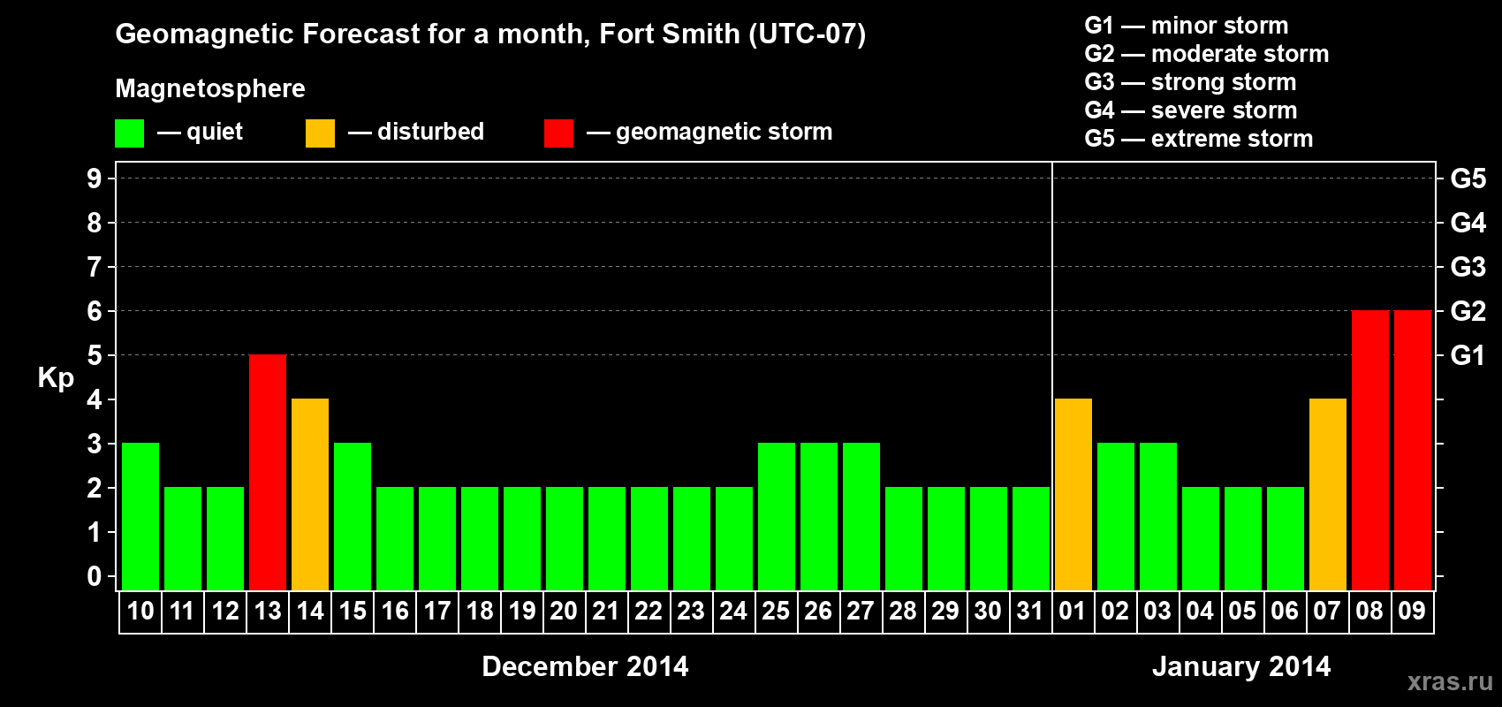Click date label 16 on the axis
The width and height of the screenshot is (1502, 707).
coord(395,612)
